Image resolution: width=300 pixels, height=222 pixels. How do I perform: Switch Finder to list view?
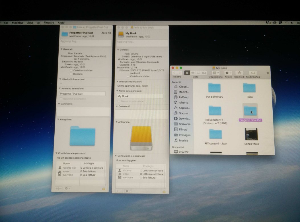pyautogui.click(x=193, y=73)
